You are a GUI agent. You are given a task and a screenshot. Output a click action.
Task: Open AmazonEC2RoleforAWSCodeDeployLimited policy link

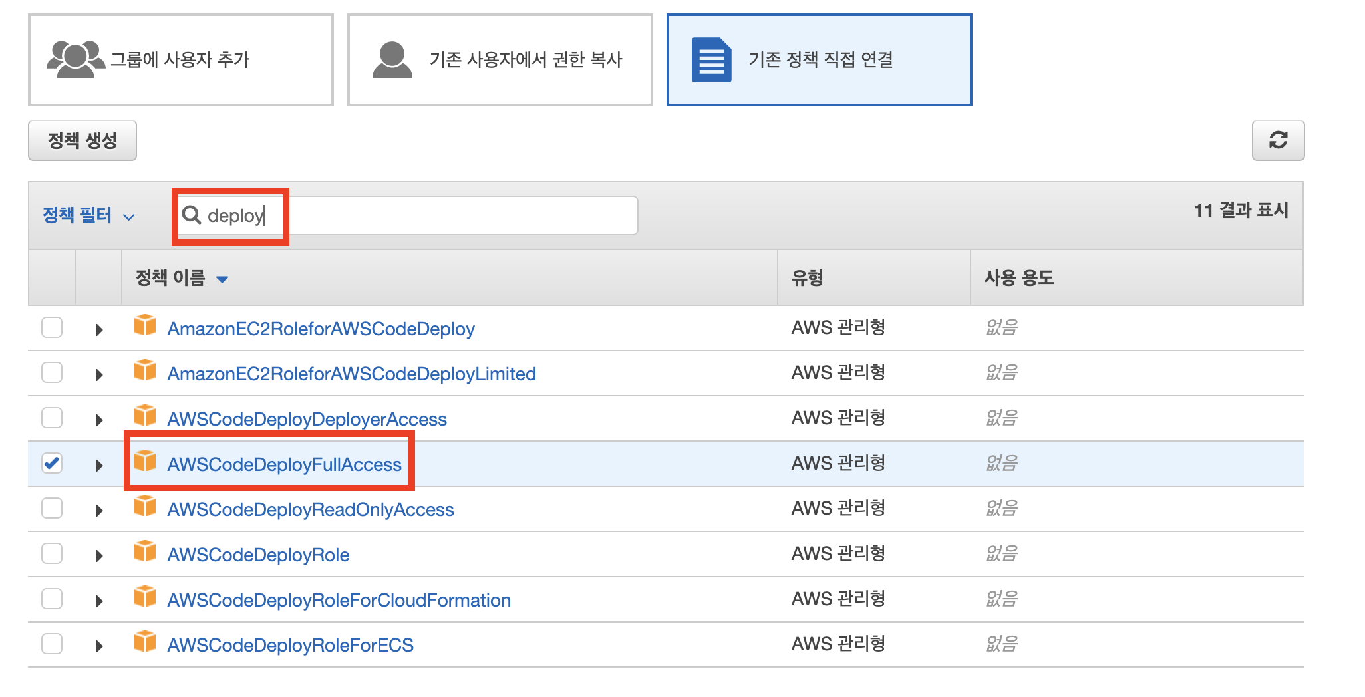[x=351, y=374]
